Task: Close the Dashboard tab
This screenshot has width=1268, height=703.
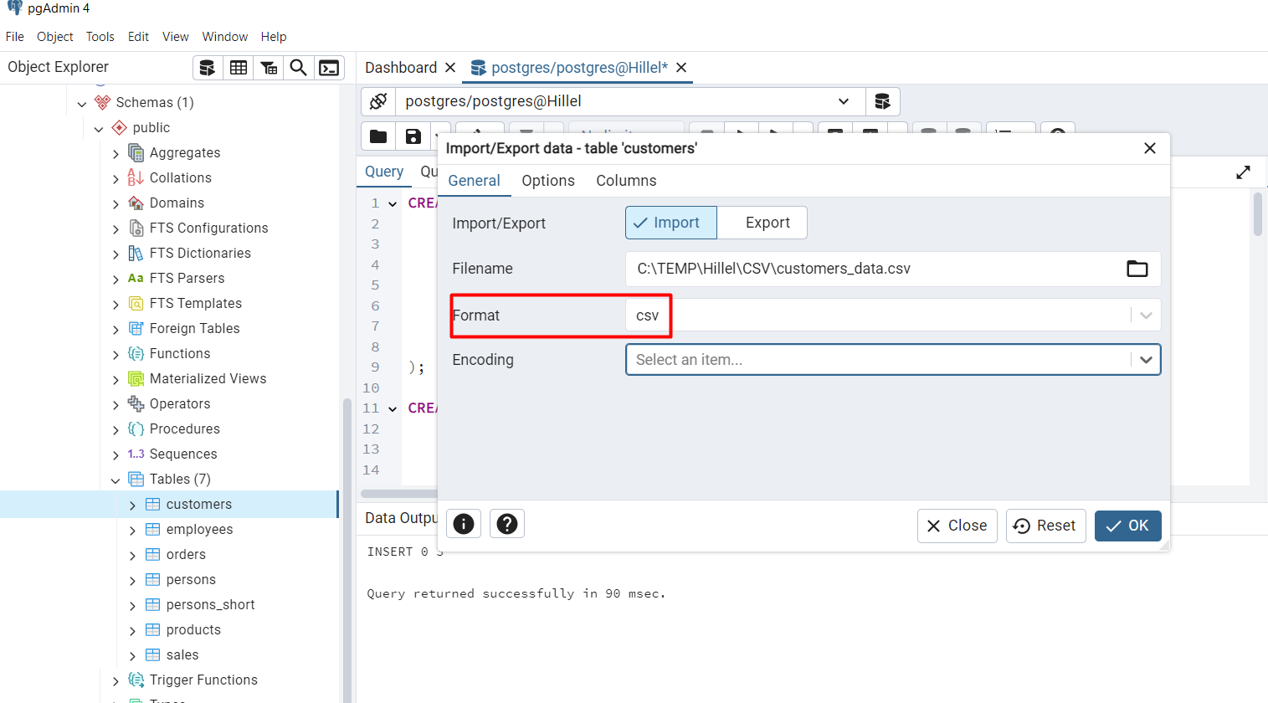Action: click(x=450, y=68)
